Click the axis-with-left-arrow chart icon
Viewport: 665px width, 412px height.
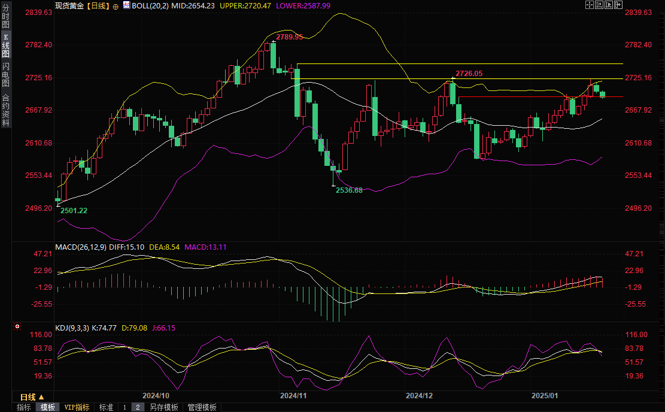(x=599, y=5)
